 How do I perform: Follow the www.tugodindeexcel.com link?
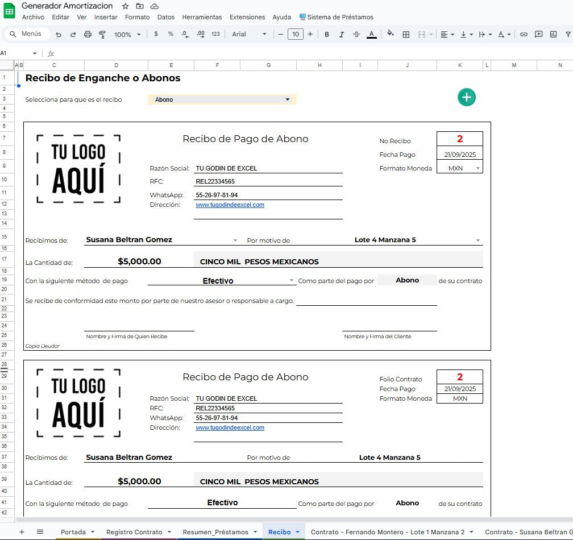pyautogui.click(x=230, y=205)
